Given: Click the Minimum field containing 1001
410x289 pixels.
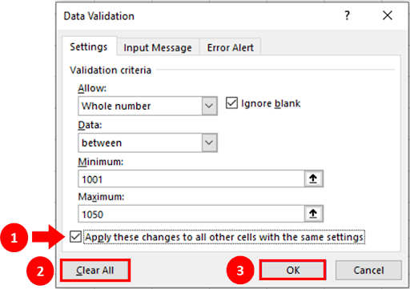Looking at the screenshot, I should coord(191,179).
